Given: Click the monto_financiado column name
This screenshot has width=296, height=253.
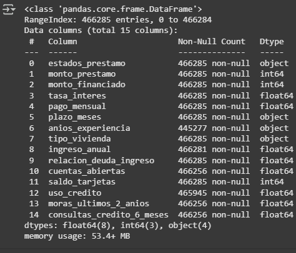Looking at the screenshot, I should click(x=87, y=85).
